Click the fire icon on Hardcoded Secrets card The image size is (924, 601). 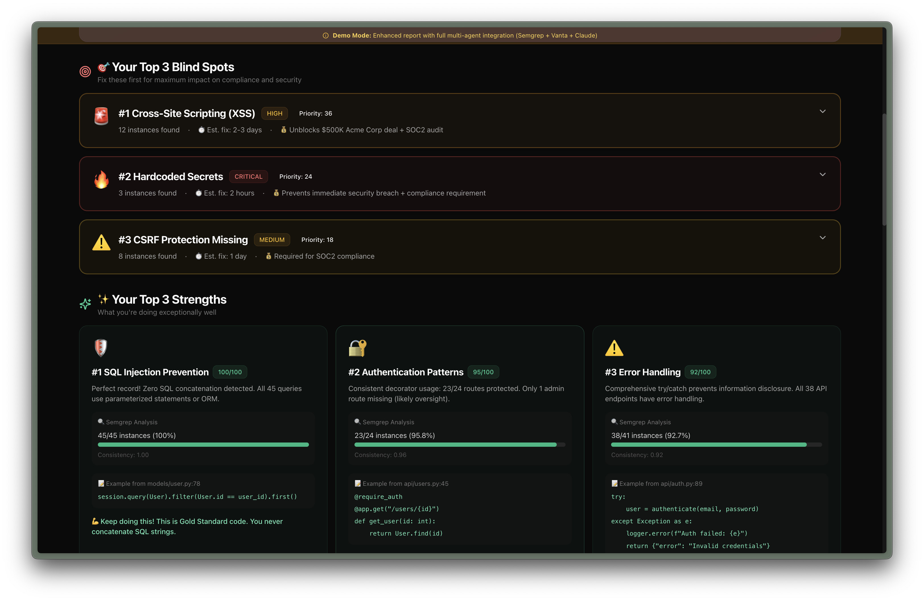(101, 180)
